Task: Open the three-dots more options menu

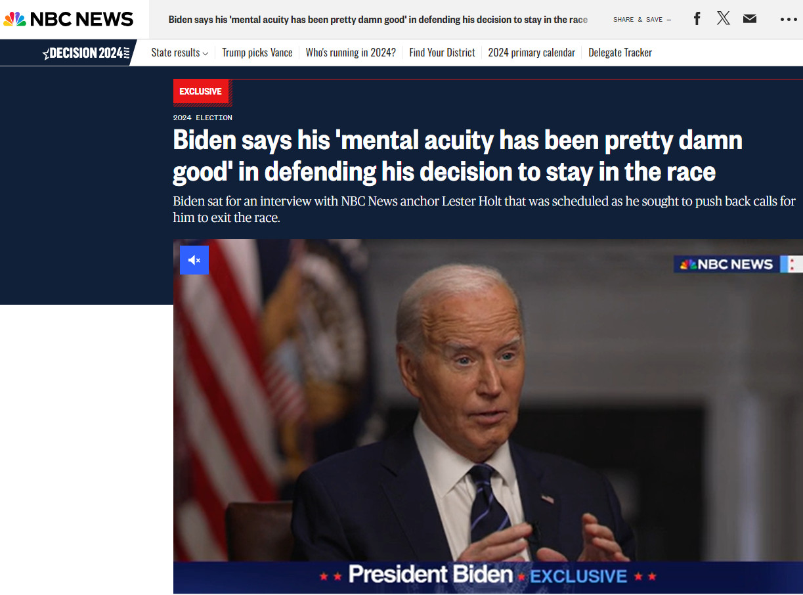Action: 789,20
